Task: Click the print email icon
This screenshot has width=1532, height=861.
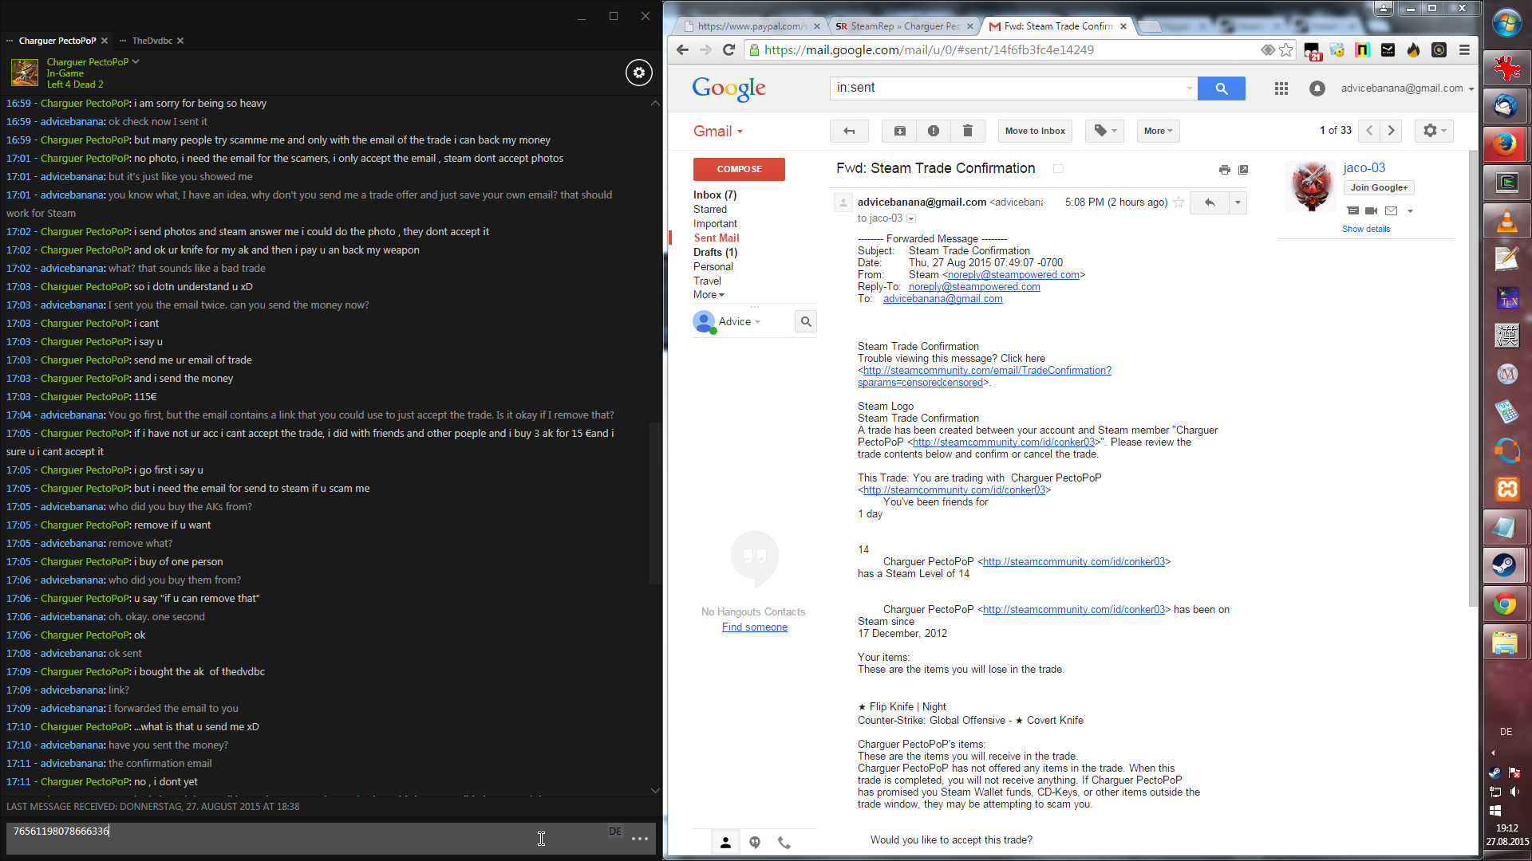Action: (1224, 169)
